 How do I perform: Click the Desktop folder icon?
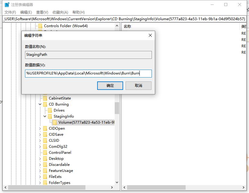coord(46,158)
